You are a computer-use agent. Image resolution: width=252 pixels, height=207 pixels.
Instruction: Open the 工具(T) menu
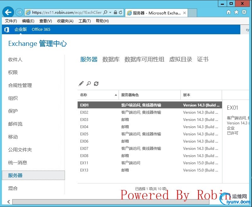pyautogui.click(x=85, y=21)
